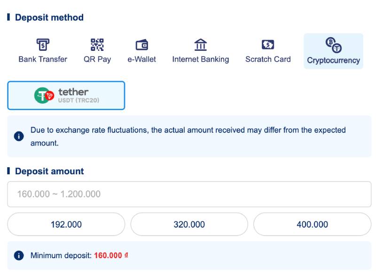Click the QR Pay code icon

[x=97, y=45]
